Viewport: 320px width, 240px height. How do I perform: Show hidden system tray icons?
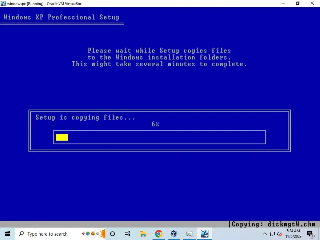click(x=264, y=234)
